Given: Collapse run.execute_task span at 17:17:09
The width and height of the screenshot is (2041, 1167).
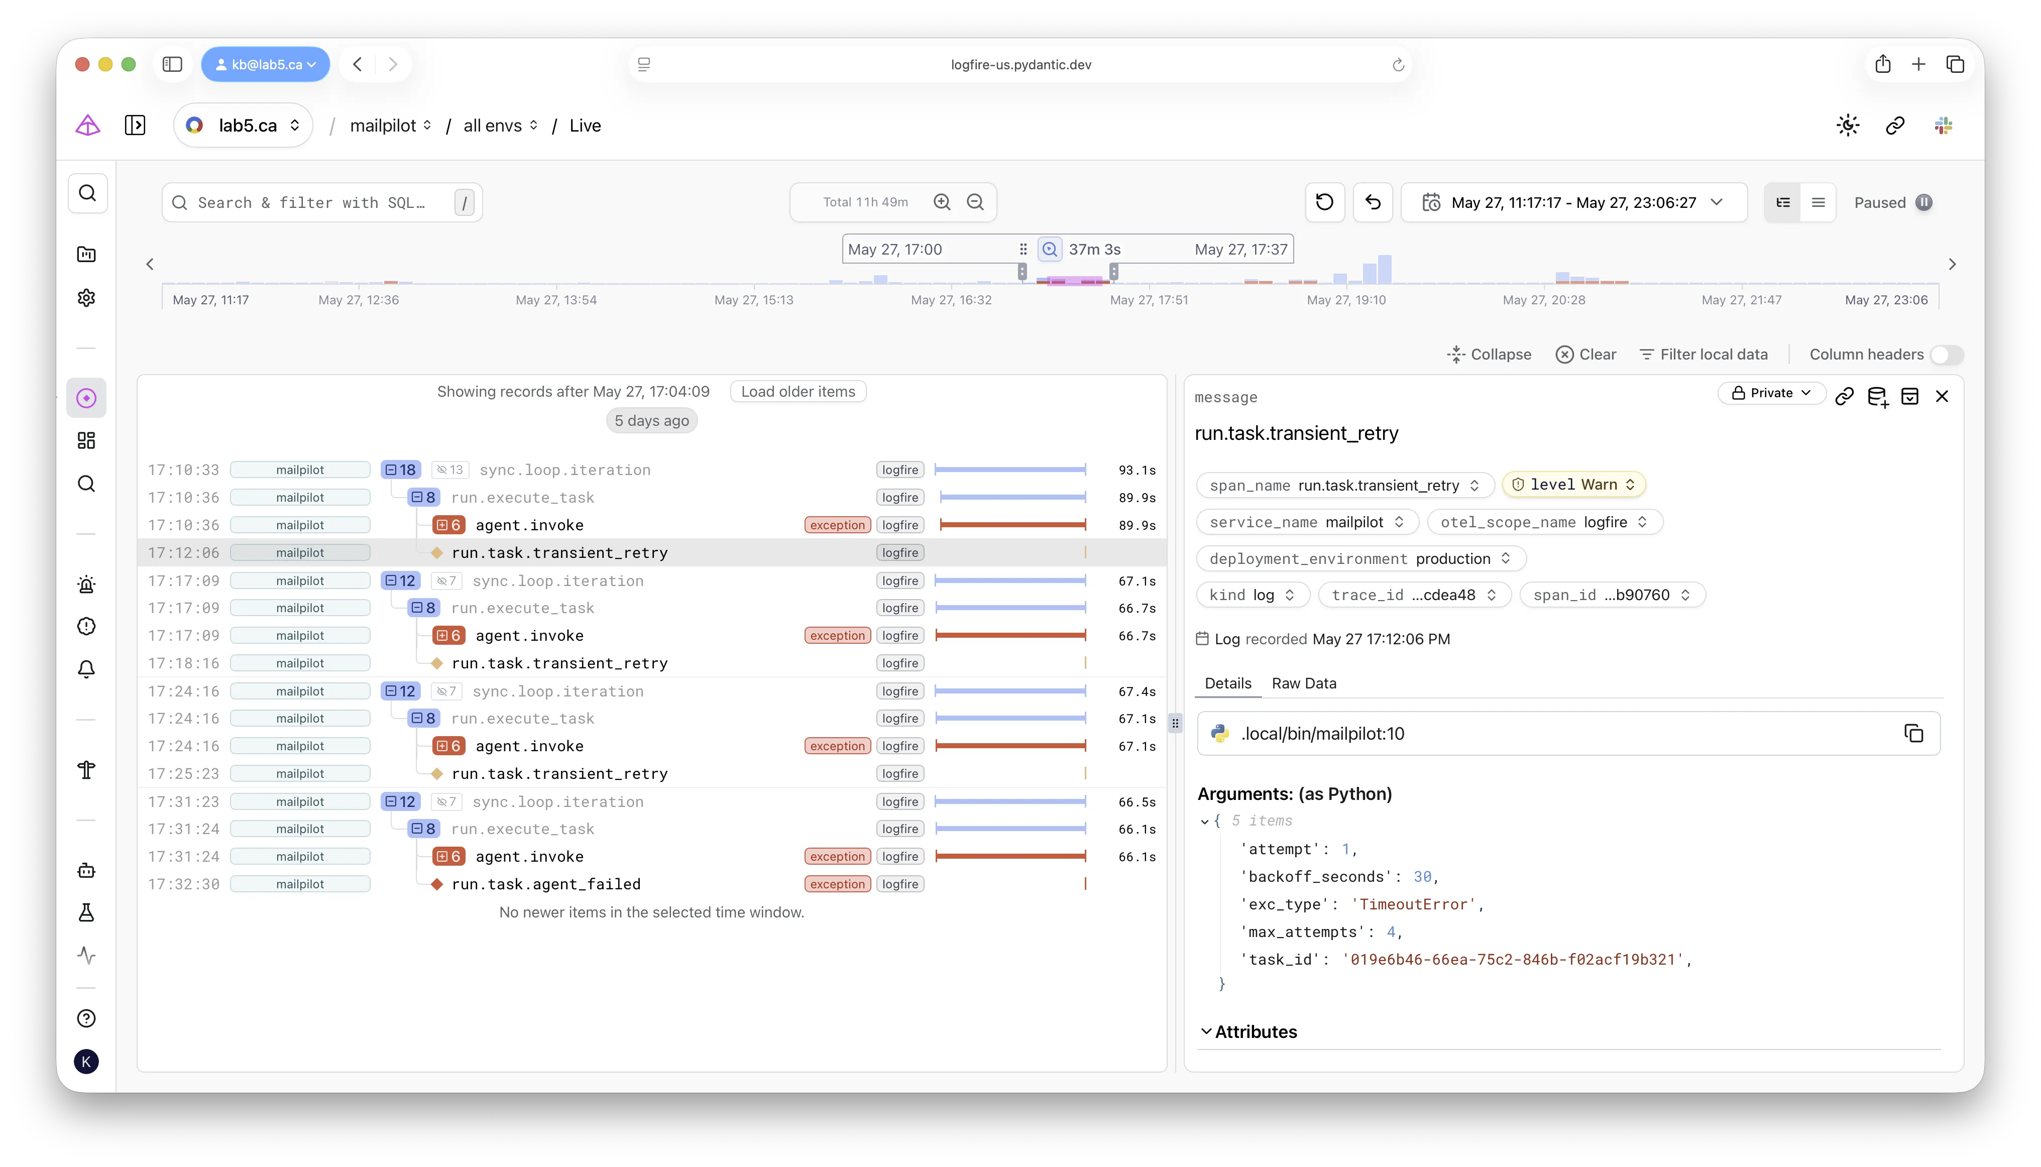Looking at the screenshot, I should click(x=423, y=608).
